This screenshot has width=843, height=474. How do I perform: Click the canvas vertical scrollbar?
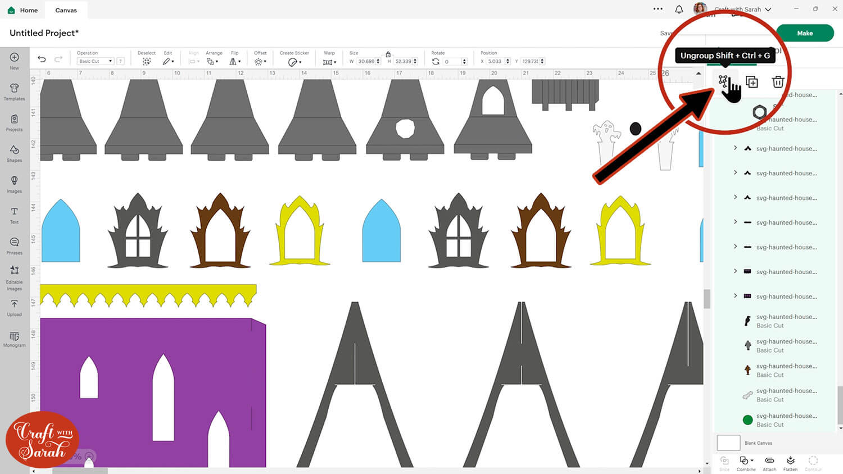[706, 299]
